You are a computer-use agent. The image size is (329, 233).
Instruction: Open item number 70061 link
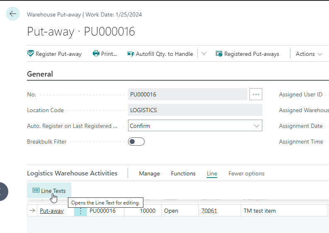pyautogui.click(x=209, y=211)
